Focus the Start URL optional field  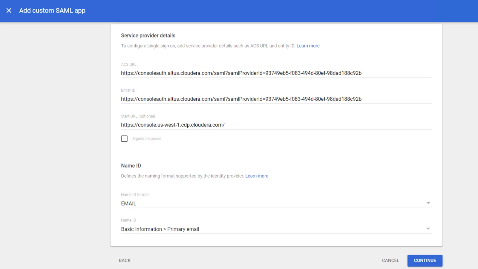[276, 125]
